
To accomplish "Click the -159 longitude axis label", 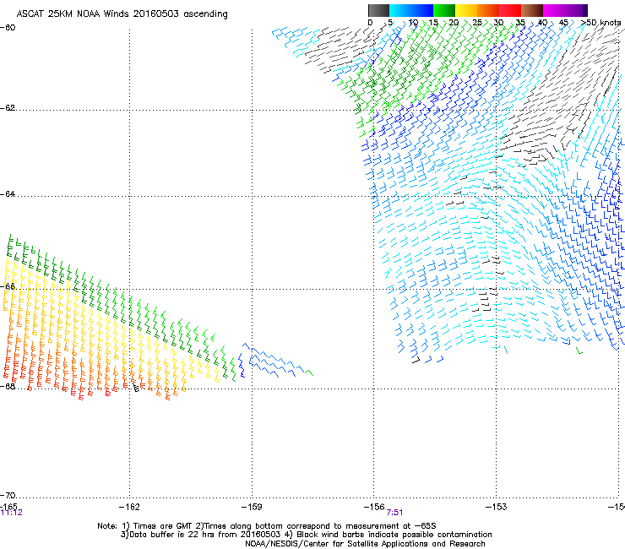I will (252, 507).
